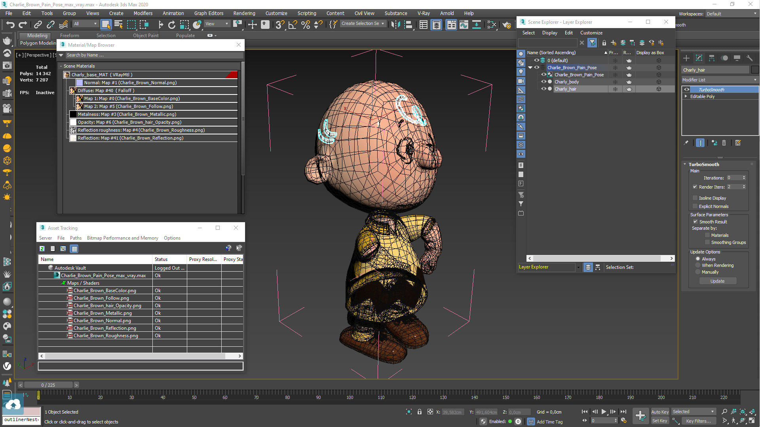Click the Charly_hair object color swatch
Screen dimensions: 760x427
click(x=755, y=70)
